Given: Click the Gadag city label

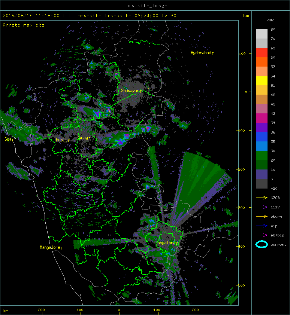Looking at the screenshot, I should (83, 138).
